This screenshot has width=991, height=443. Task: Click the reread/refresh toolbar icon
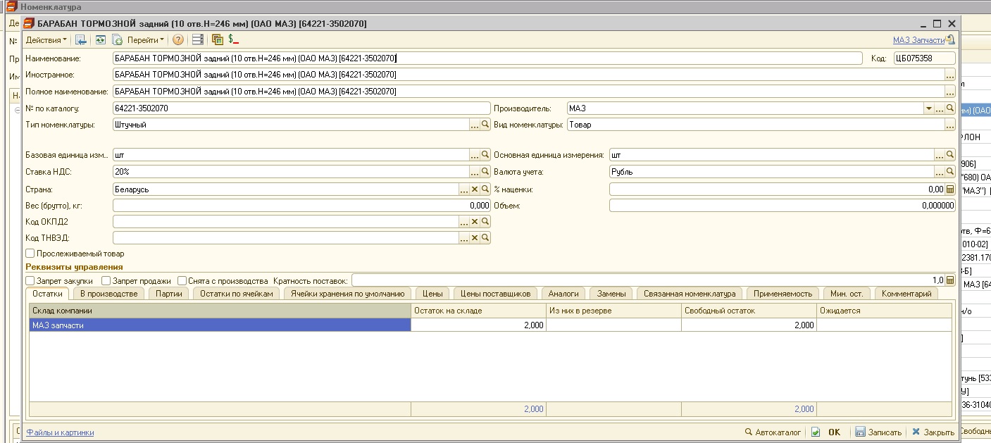point(101,40)
